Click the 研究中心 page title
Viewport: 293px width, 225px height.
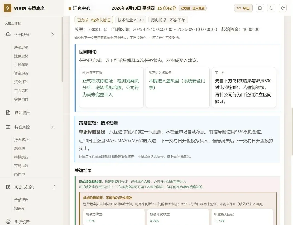[x=81, y=8]
